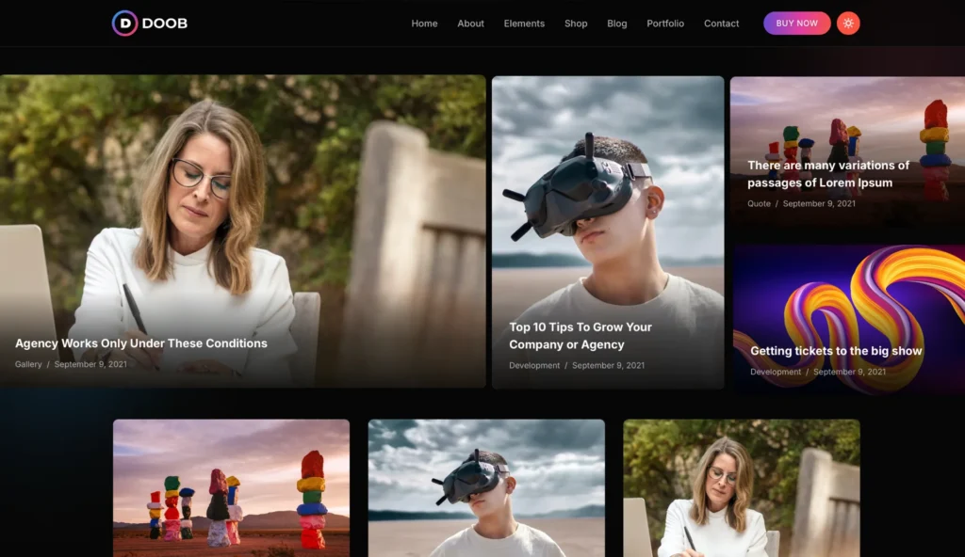The width and height of the screenshot is (965, 557).
Task: Open 'Agency Works Only Under These Conditions' article
Action: (141, 343)
